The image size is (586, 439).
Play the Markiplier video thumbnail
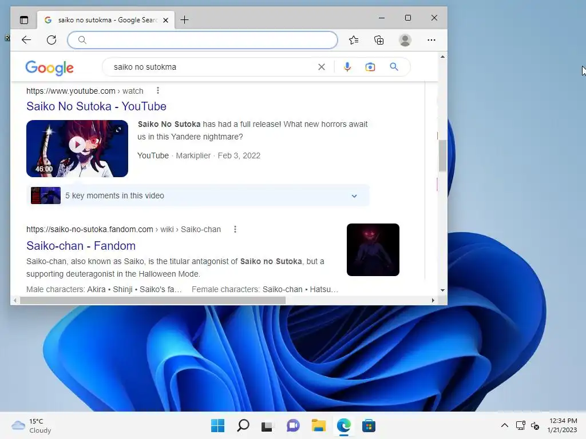click(x=77, y=149)
